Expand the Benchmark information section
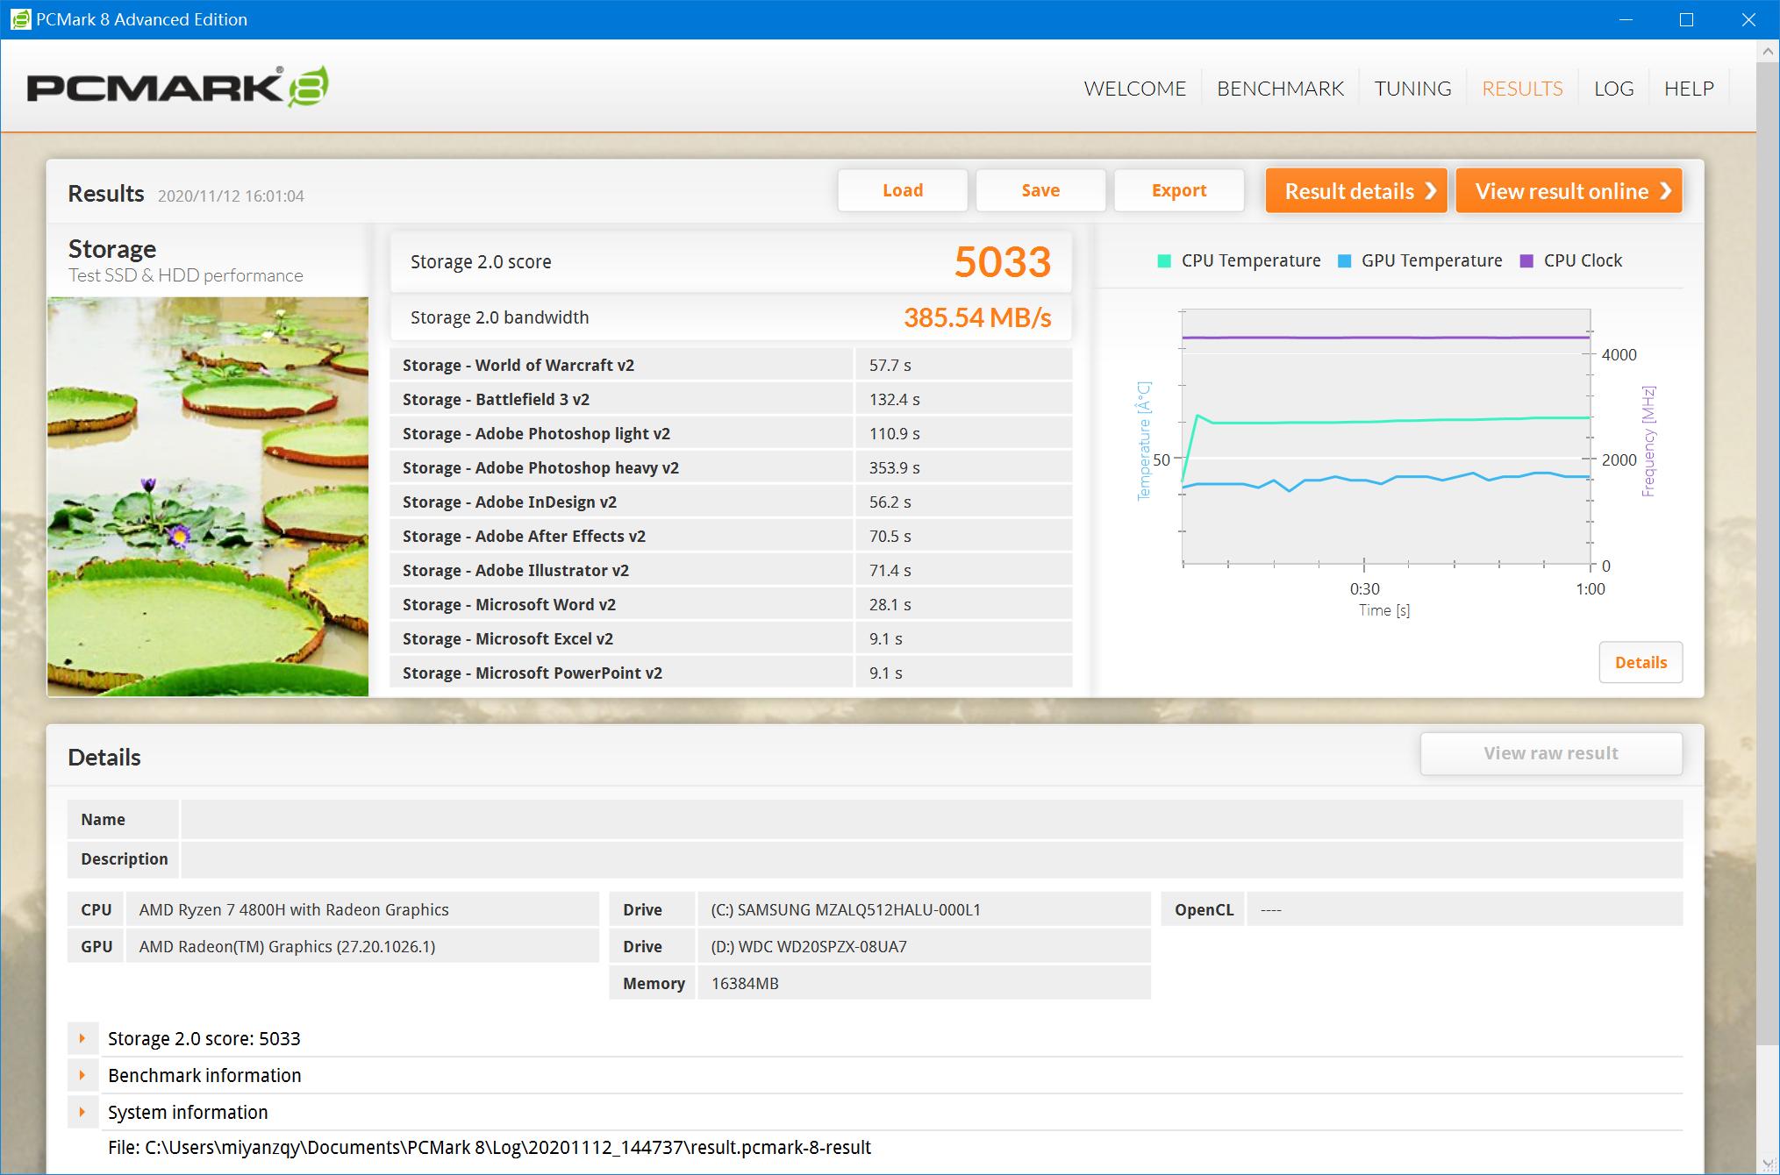Screen dimensions: 1780x1175 82,1075
